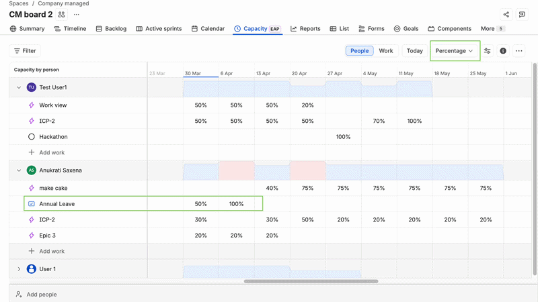Screen dimensions: 538x302
Task: Click the vertical scrollbar on the right
Action: (x=535, y=169)
